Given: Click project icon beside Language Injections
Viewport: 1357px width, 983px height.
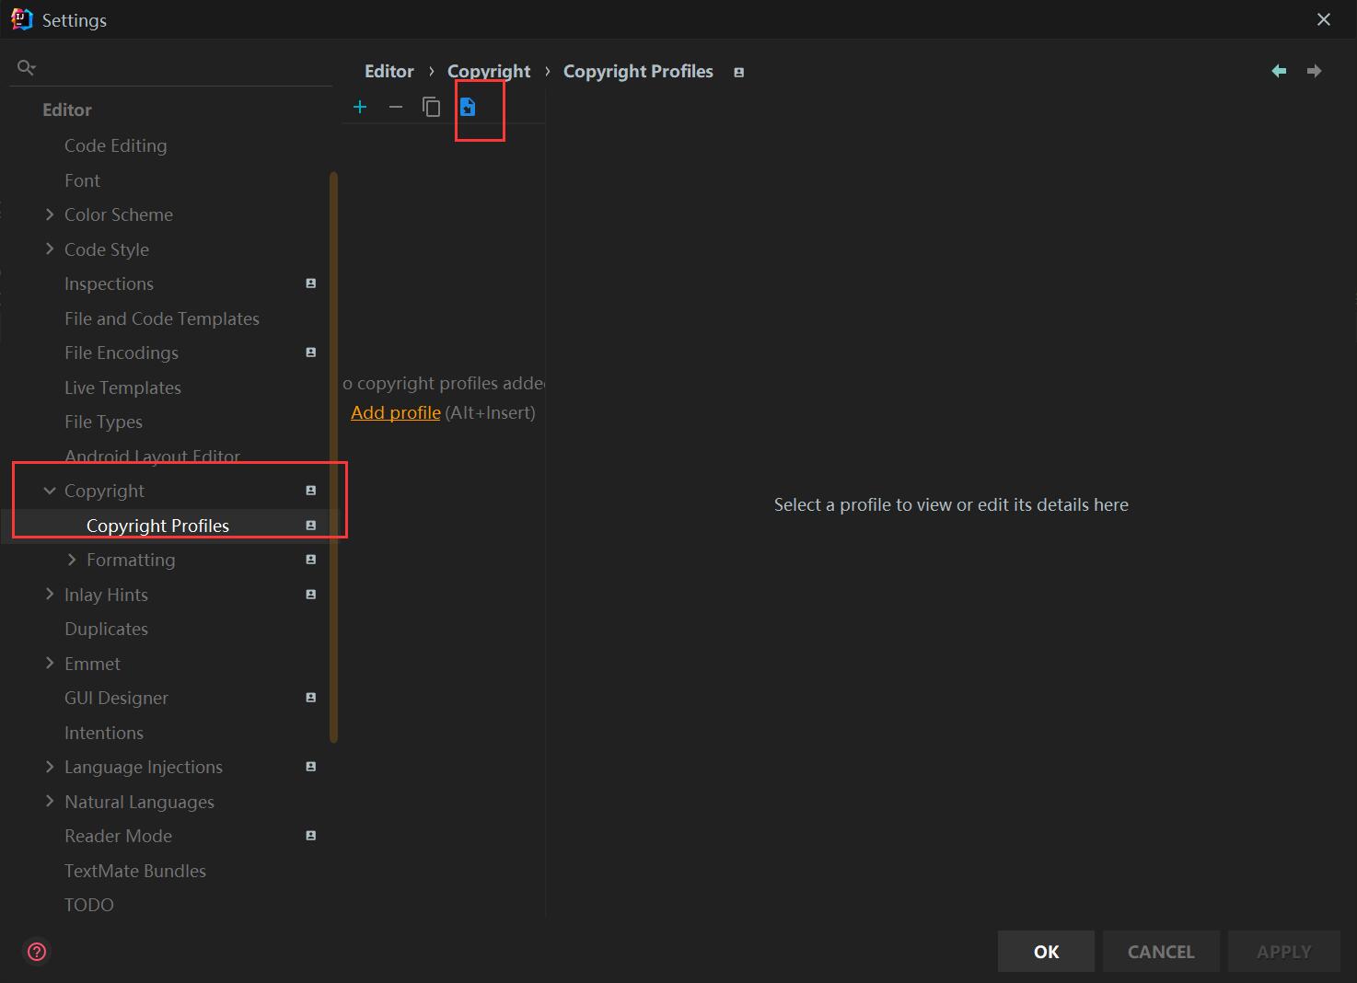Looking at the screenshot, I should click(x=311, y=767).
